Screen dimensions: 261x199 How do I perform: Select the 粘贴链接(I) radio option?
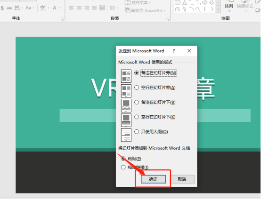tap(135, 167)
